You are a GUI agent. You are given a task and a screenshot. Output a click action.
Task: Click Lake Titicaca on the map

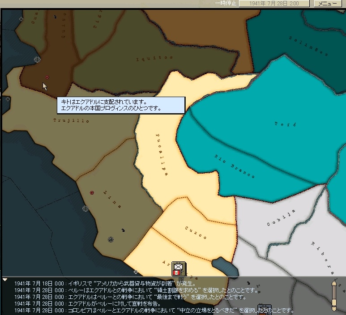pyautogui.click(x=225, y=268)
